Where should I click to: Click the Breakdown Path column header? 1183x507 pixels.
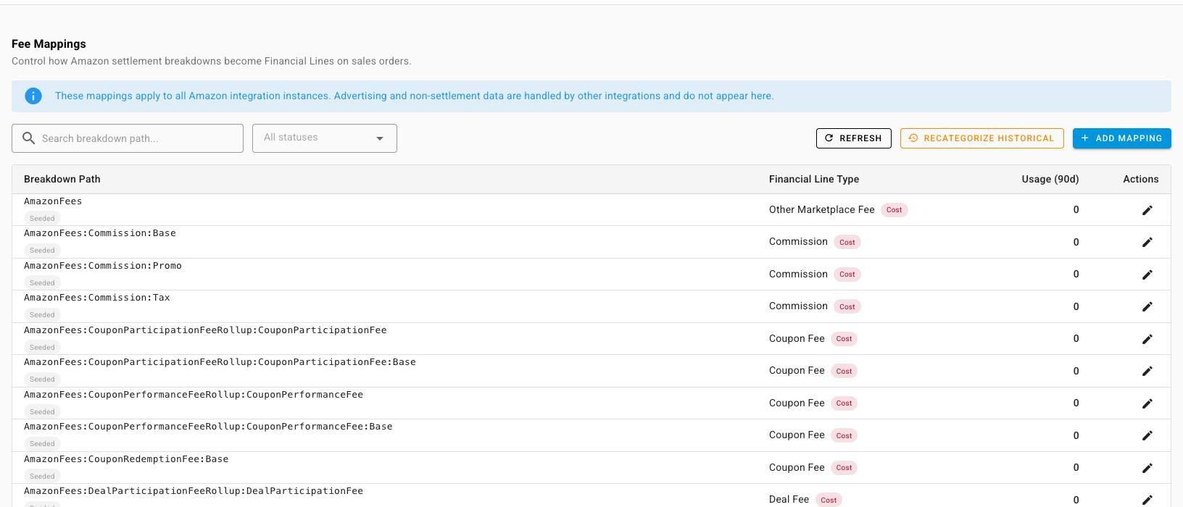point(62,179)
